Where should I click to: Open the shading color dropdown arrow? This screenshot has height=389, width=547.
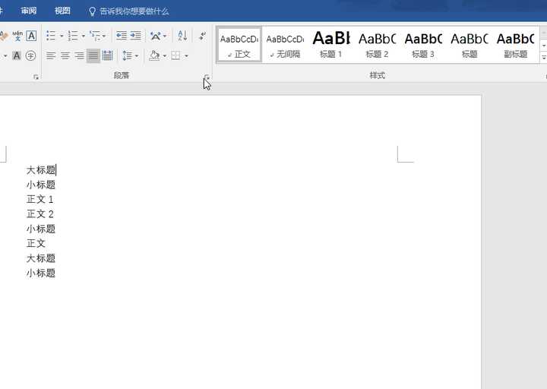click(x=164, y=55)
